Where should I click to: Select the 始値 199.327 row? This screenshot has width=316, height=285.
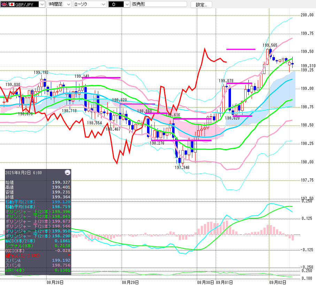coord(38,183)
